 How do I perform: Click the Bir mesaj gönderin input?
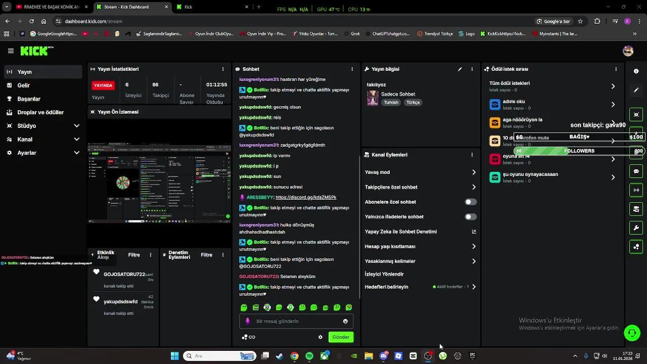click(296, 321)
